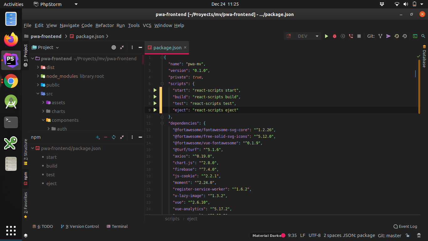
Task: Start debugging with the Debug bug icon
Action: tap(334, 36)
